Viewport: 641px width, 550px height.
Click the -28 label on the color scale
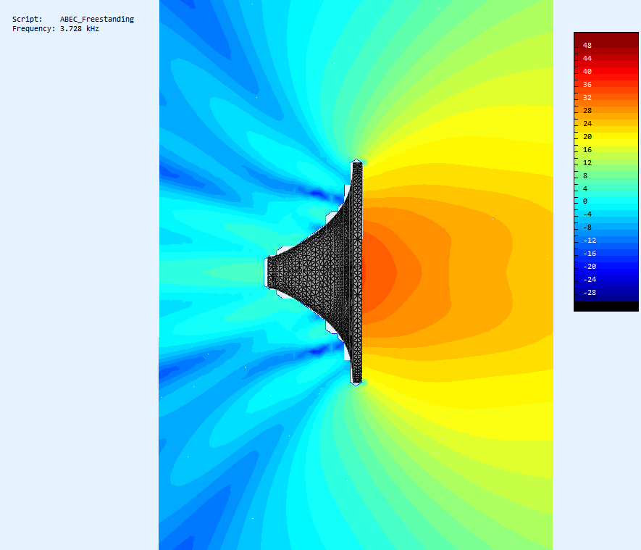click(x=590, y=293)
